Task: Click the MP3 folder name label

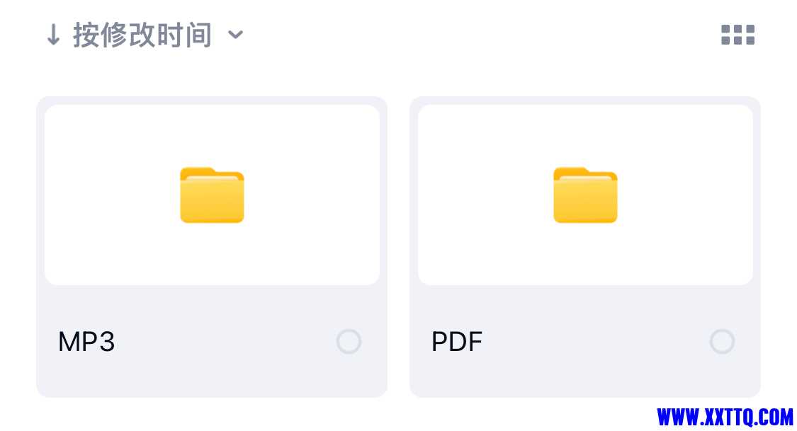Action: [86, 342]
